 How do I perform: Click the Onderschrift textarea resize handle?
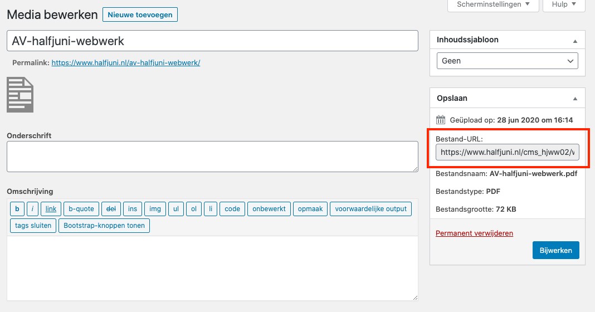416,169
